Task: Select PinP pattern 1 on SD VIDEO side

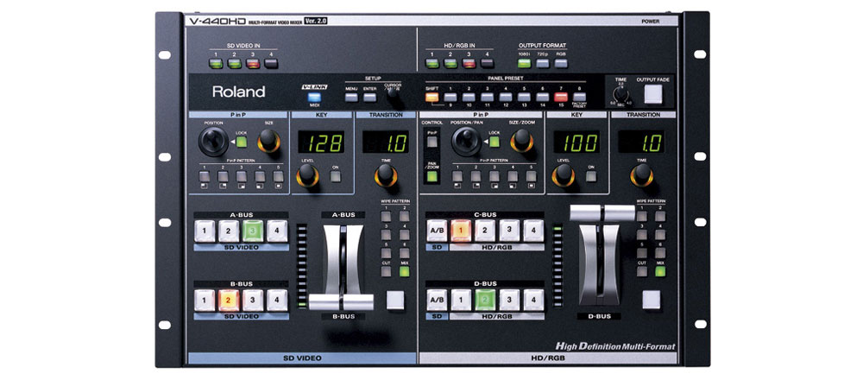Action: point(205,176)
